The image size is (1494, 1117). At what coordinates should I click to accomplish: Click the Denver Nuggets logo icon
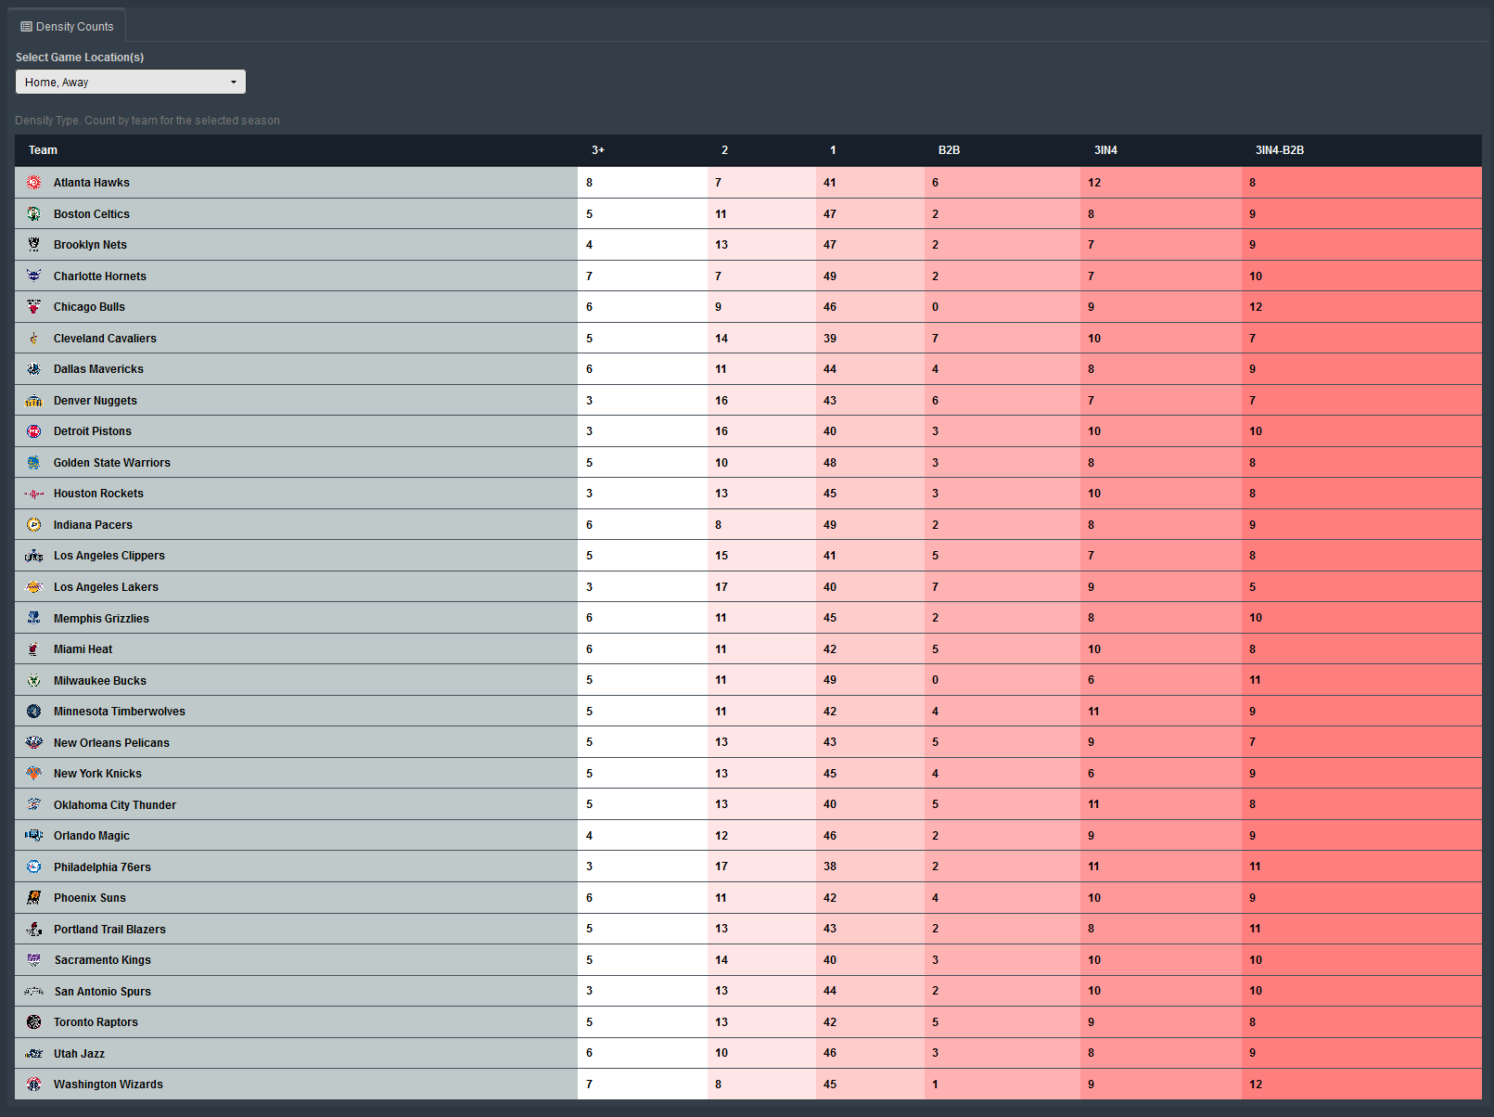(x=34, y=401)
